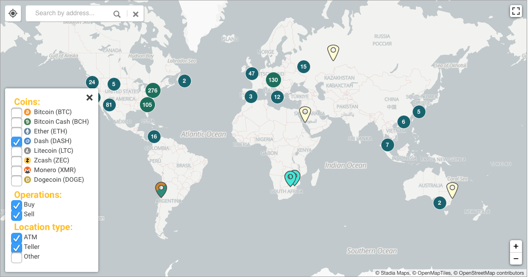Open the yellow pin near Saudi Arabia
Viewport: 528px width, 277px height.
[x=305, y=115]
